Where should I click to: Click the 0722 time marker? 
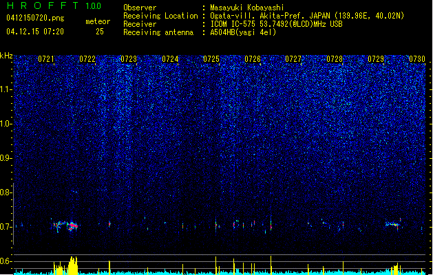[87, 59]
